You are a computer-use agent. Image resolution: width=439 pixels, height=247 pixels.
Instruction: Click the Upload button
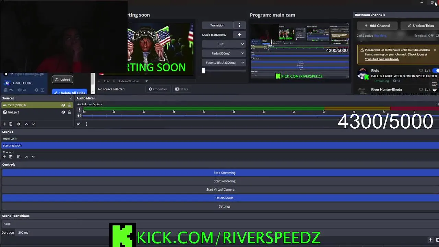coord(62,80)
